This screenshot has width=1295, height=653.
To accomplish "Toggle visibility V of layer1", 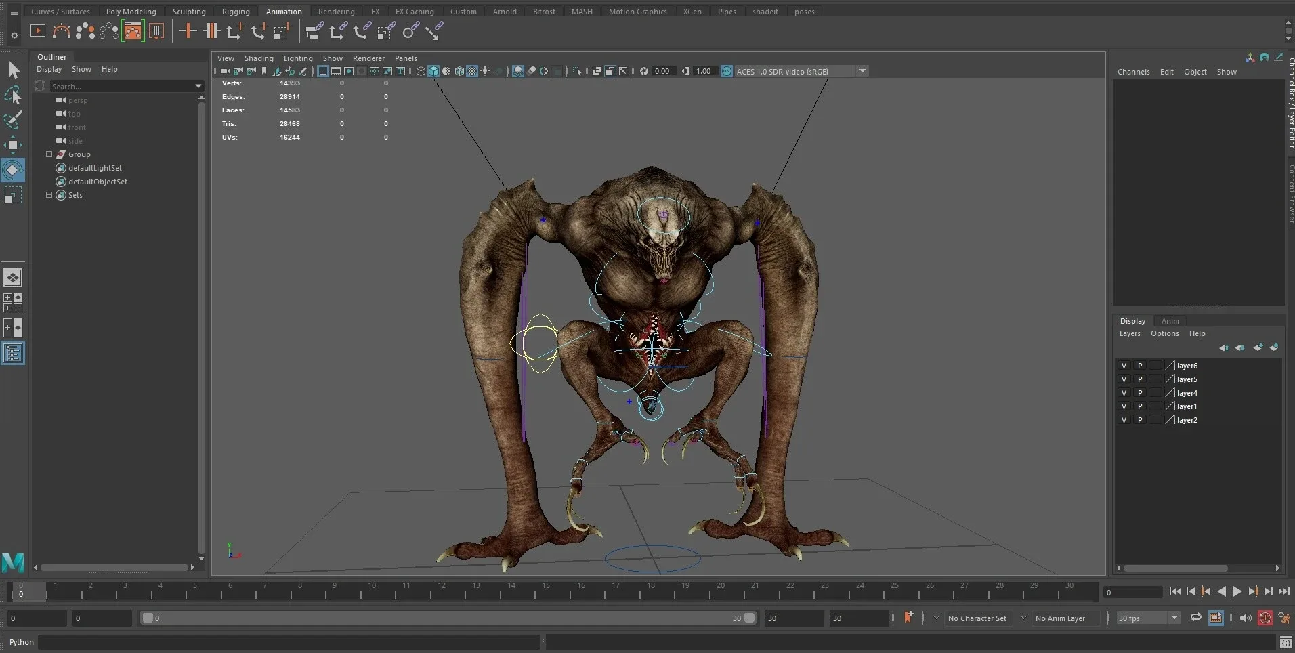I will (1124, 406).
